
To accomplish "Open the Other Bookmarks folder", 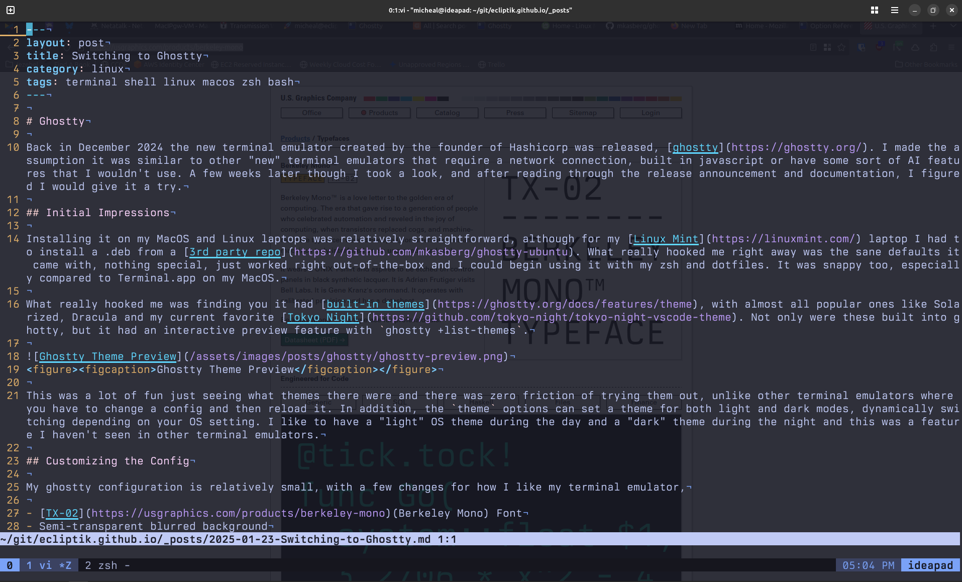I will coord(926,64).
